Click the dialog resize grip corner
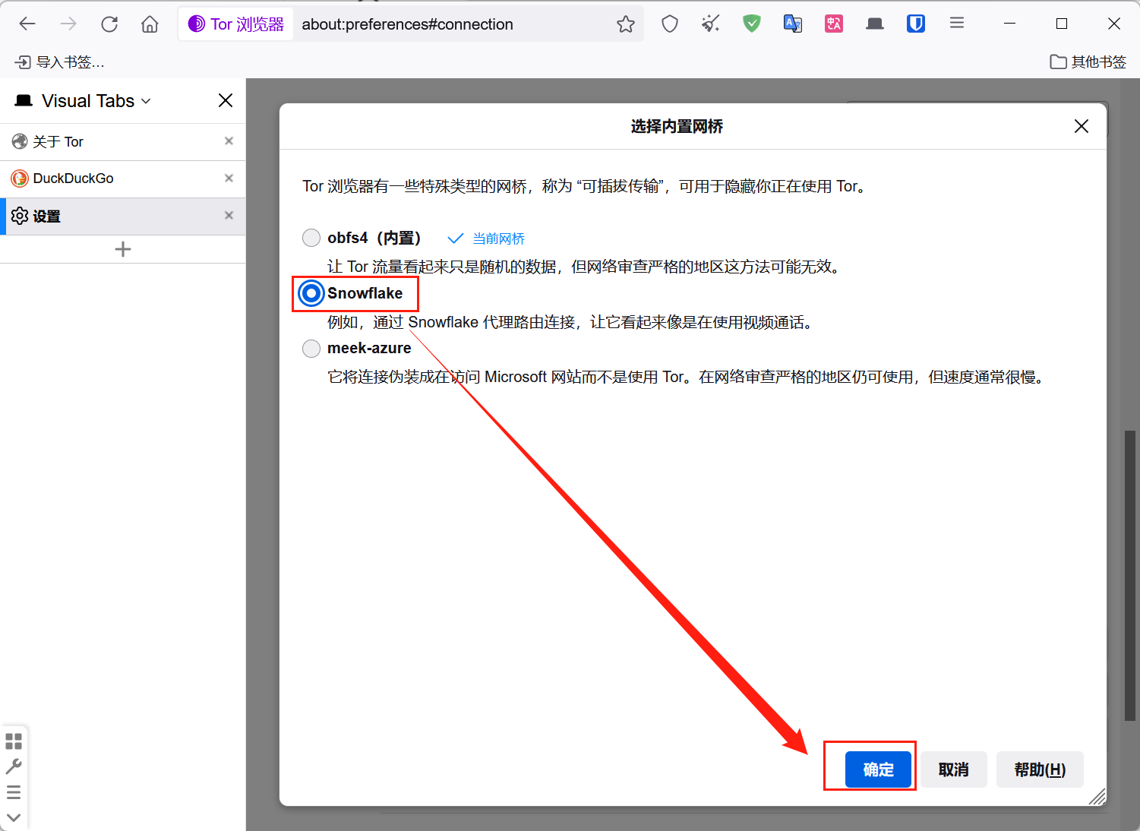The height and width of the screenshot is (831, 1140). coord(1097,796)
